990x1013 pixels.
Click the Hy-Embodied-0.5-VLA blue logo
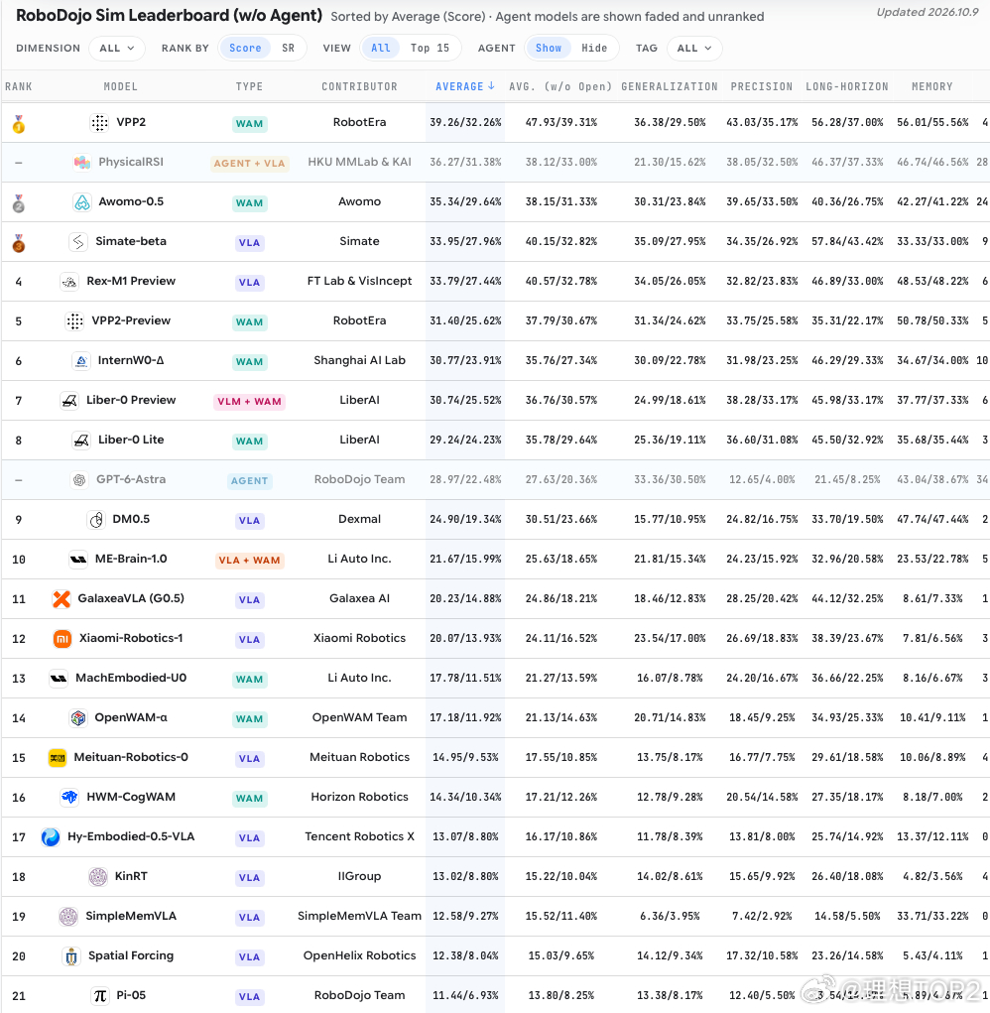(51, 837)
